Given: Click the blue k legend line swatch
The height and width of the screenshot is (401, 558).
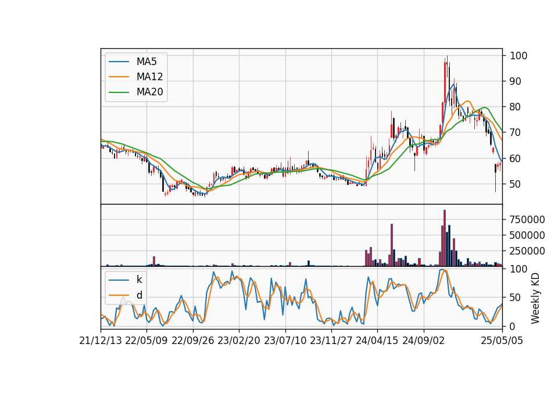Looking at the screenshot, I should pos(119,280).
